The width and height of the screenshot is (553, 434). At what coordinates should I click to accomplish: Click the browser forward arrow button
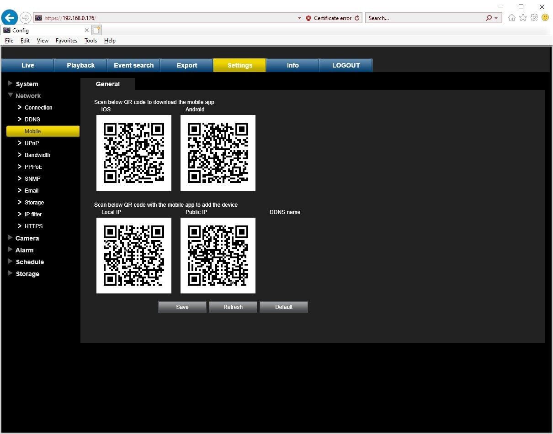pos(26,18)
